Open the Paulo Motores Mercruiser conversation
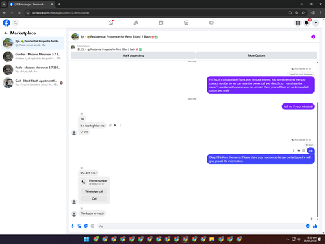325x244 pixels. (33, 70)
